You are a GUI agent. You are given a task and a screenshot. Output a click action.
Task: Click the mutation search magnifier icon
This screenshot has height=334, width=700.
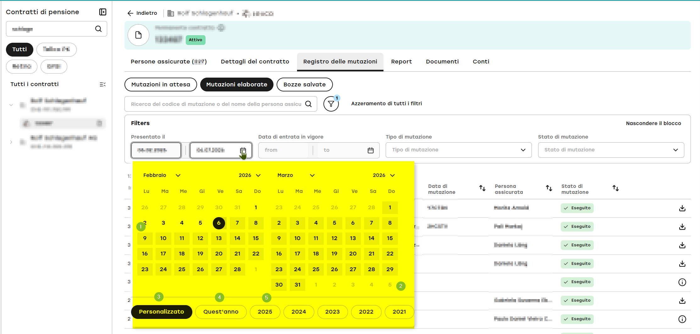pyautogui.click(x=309, y=104)
